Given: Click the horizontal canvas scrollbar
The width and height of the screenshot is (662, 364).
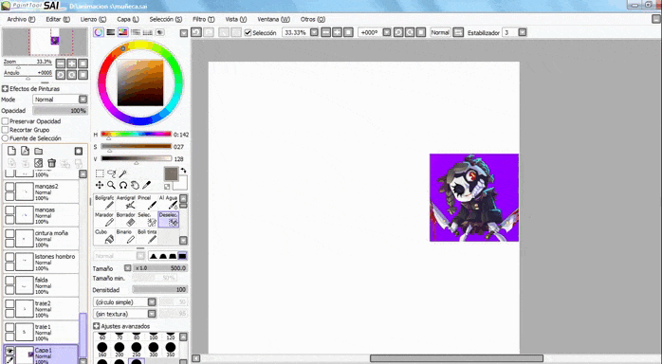Looking at the screenshot, I should pyautogui.click(x=456, y=358).
